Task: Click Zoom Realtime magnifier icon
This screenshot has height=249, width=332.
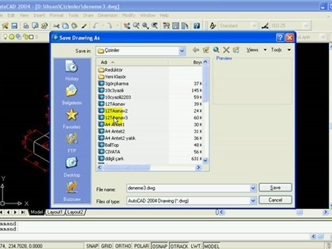Action: [136, 26]
